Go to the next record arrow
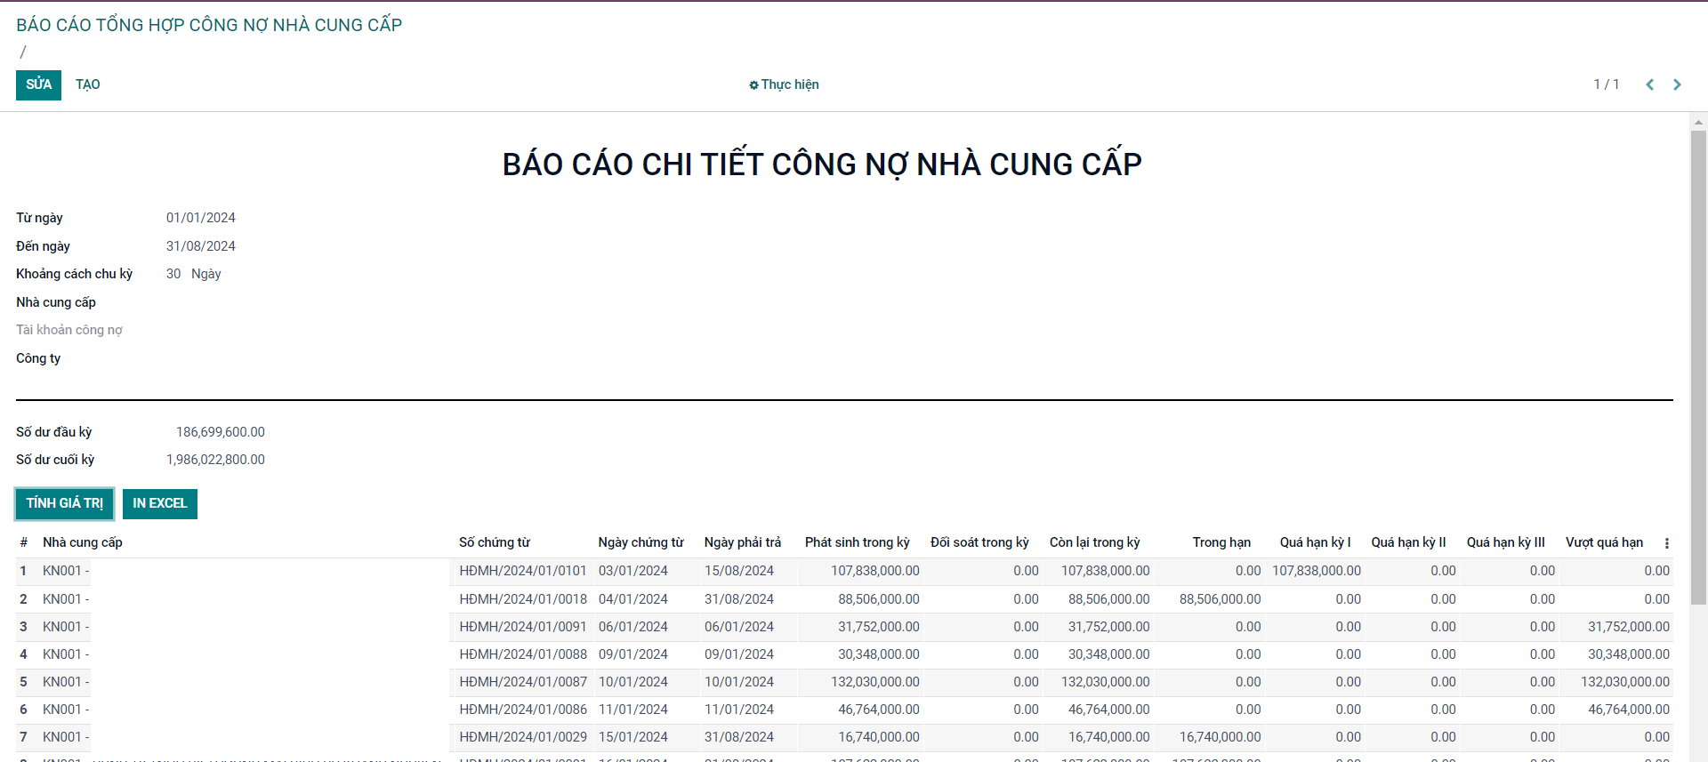The width and height of the screenshot is (1708, 762). pos(1677,84)
